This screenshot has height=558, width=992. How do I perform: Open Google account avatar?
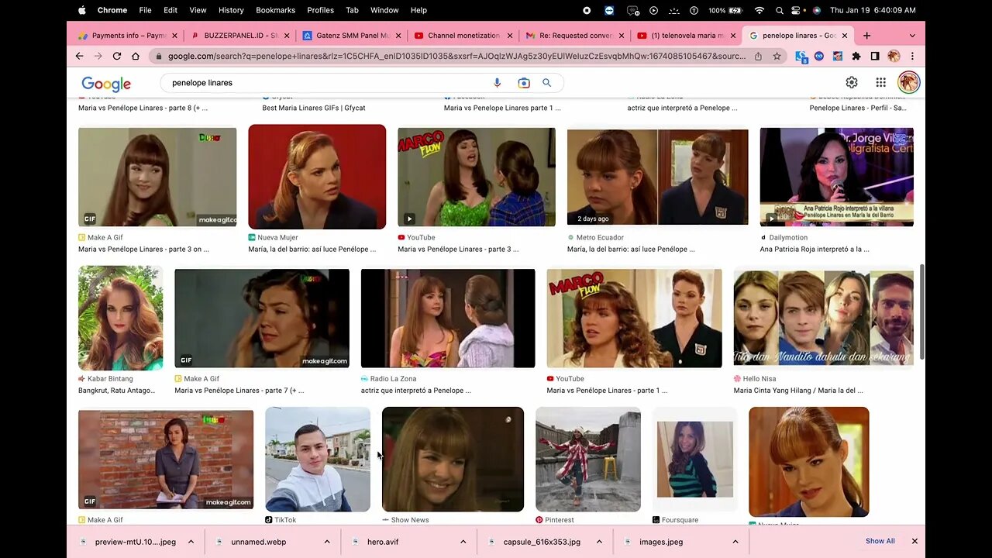point(908,82)
